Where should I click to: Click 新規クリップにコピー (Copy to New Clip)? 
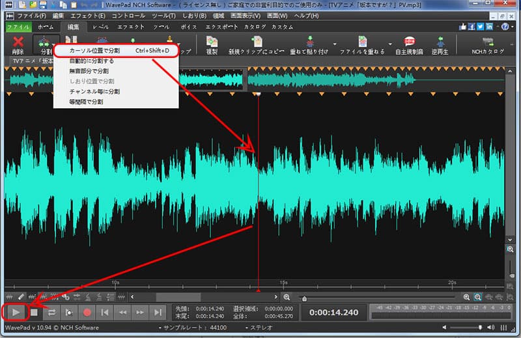point(256,45)
